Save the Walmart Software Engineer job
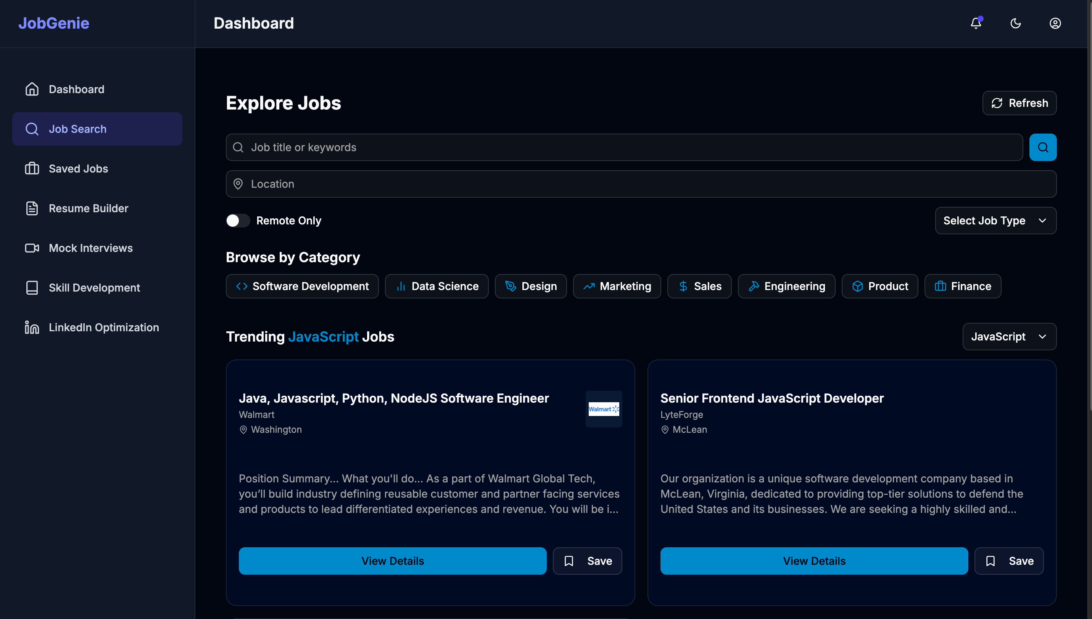 coord(587,561)
